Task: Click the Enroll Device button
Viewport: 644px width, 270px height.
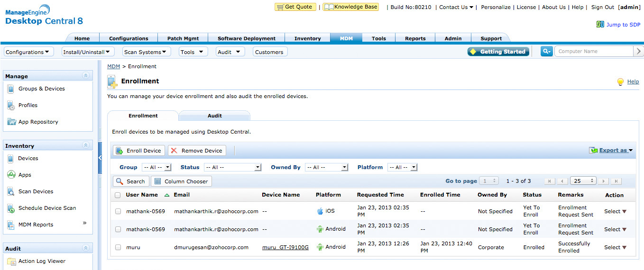Action: pos(139,151)
